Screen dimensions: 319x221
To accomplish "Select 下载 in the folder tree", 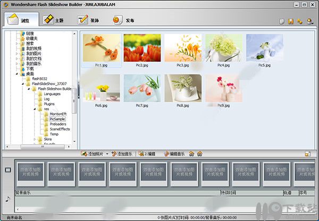I will (x=30, y=69).
